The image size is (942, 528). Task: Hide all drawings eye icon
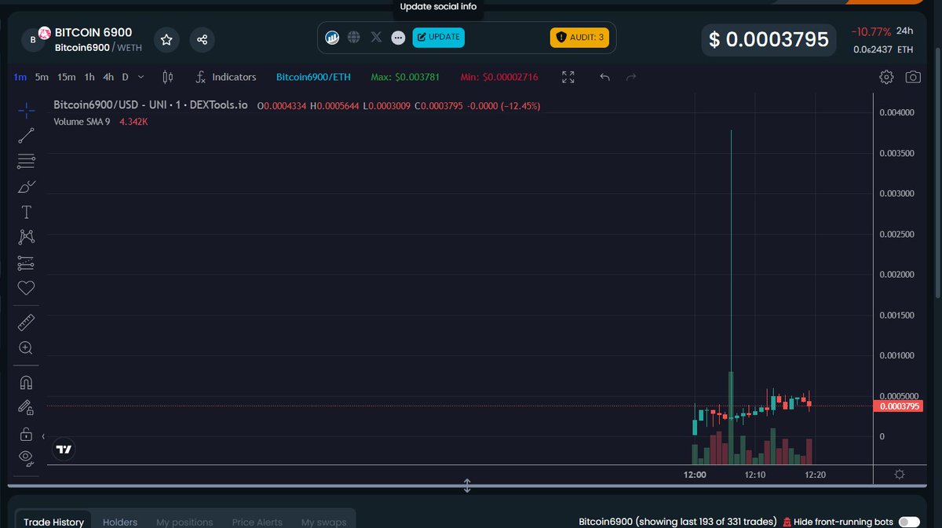[x=26, y=457]
